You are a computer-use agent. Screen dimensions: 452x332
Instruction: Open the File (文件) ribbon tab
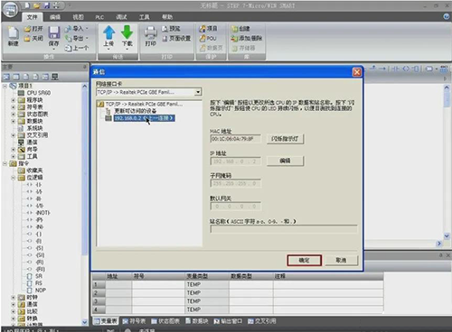[x=32, y=17]
